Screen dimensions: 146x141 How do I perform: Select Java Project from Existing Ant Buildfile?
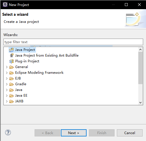47,55
